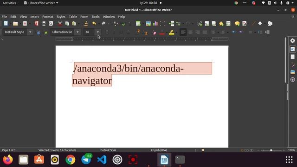Viewport: 297px width, 167px height.
Task: Expand the Undo history dropdown arrow
Action: [99, 24]
